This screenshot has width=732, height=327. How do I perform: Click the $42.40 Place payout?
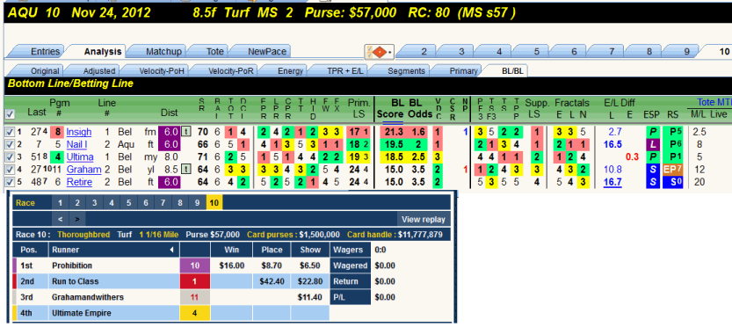pos(272,281)
